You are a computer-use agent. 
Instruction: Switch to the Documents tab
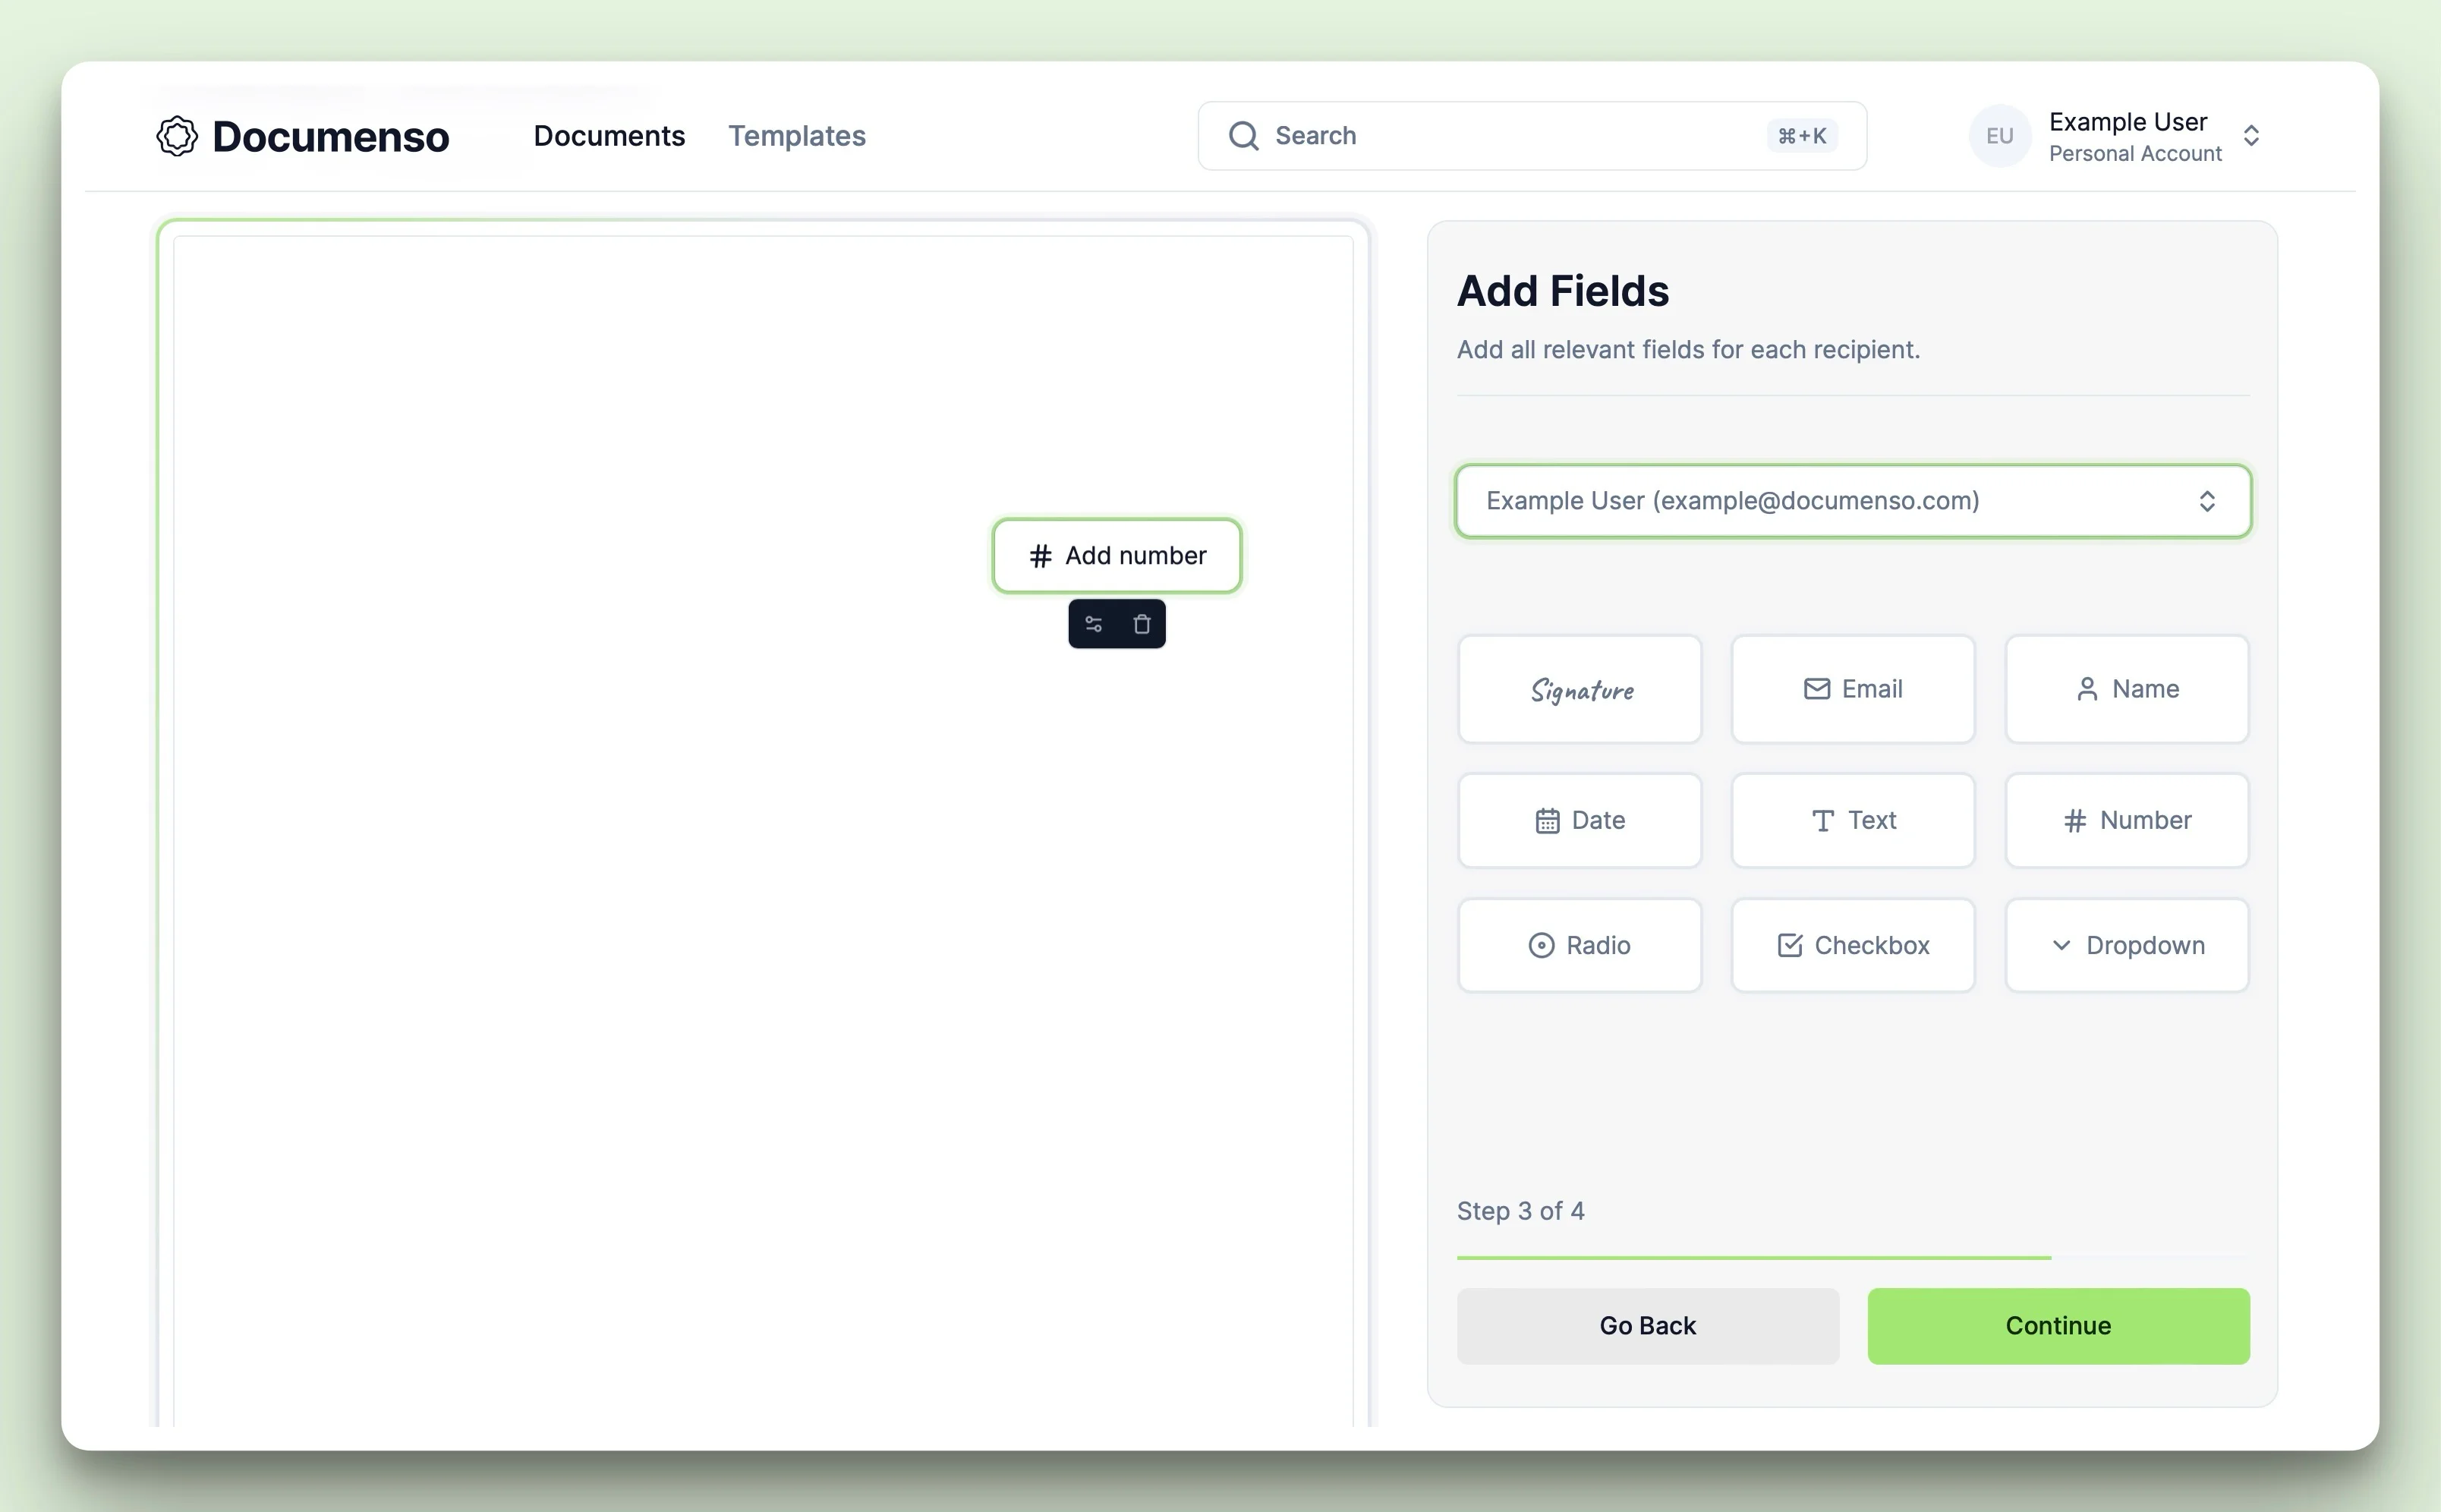[609, 134]
